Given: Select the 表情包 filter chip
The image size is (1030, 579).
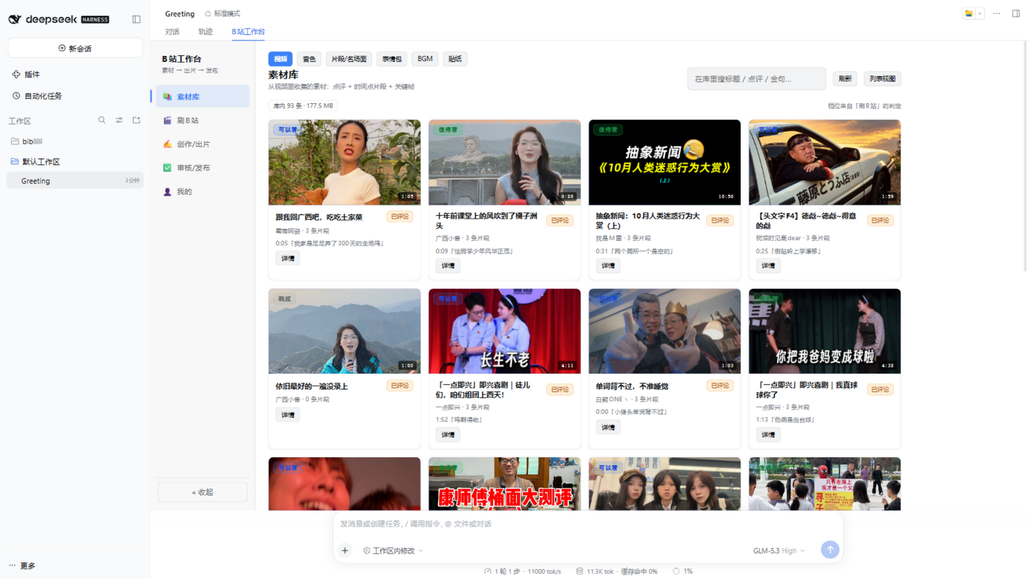Looking at the screenshot, I should [392, 59].
